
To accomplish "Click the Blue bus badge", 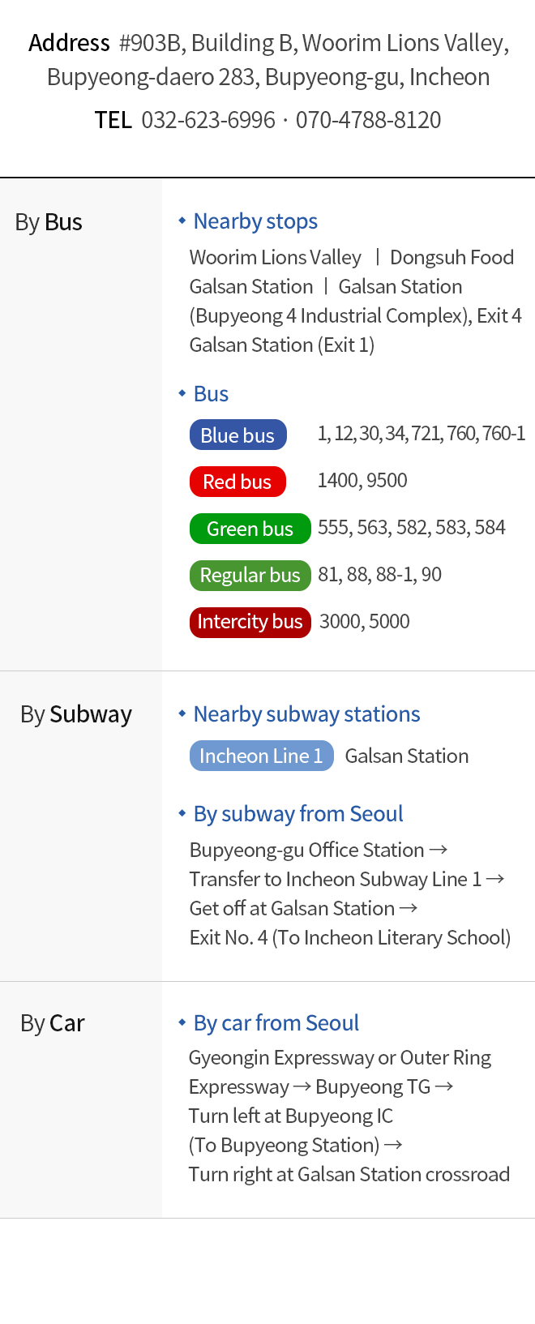I will [x=238, y=435].
